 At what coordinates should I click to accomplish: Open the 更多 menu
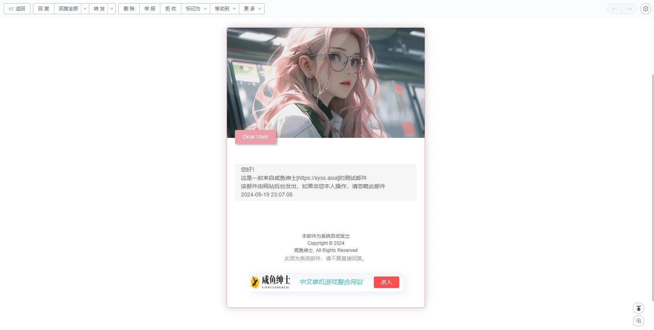(x=252, y=9)
